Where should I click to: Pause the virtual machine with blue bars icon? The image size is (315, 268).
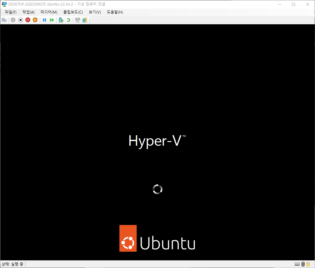click(x=45, y=20)
